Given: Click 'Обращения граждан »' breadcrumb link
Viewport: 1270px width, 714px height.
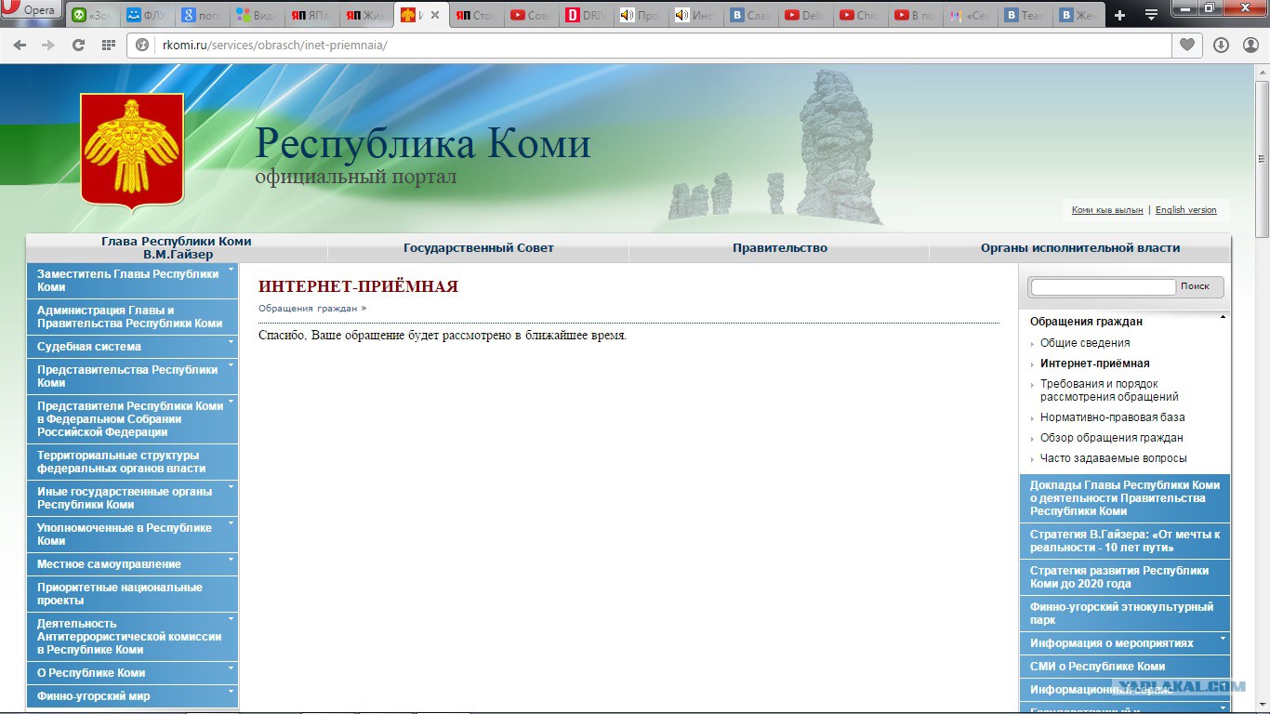Looking at the screenshot, I should coord(312,308).
